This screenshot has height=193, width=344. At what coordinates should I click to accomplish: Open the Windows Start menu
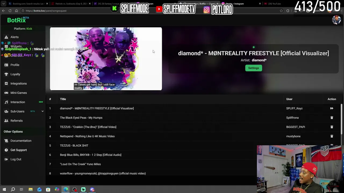click(x=4, y=190)
